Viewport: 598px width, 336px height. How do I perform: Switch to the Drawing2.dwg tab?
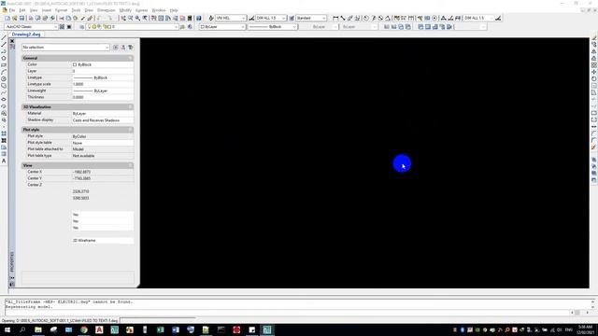coord(26,35)
